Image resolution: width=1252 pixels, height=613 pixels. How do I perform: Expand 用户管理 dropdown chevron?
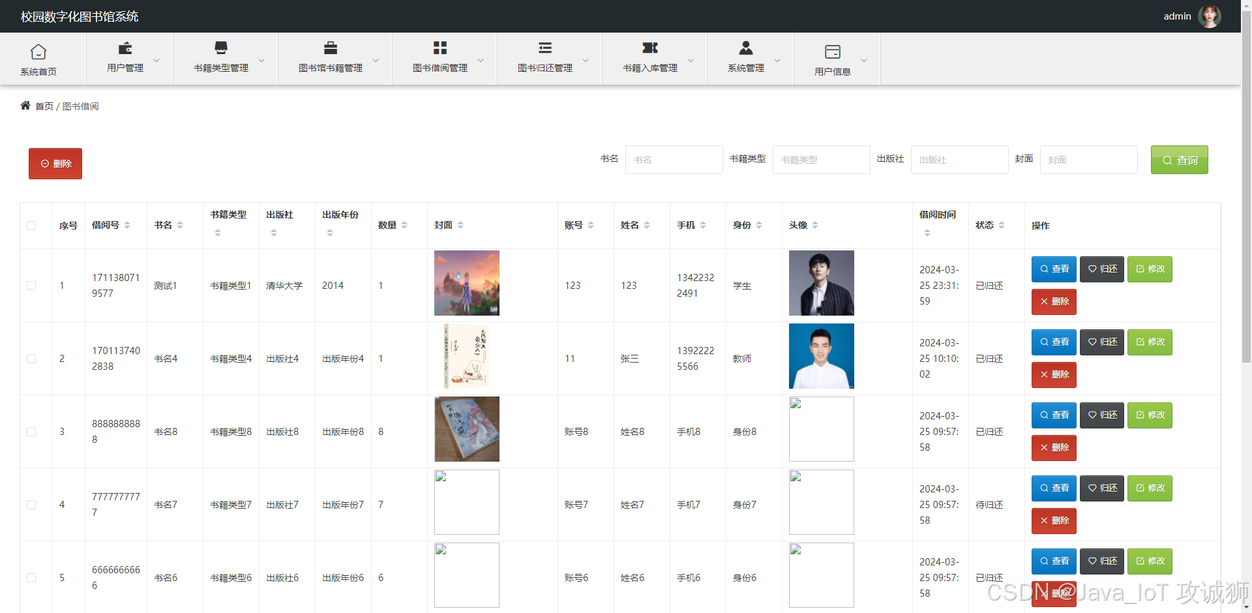point(156,60)
